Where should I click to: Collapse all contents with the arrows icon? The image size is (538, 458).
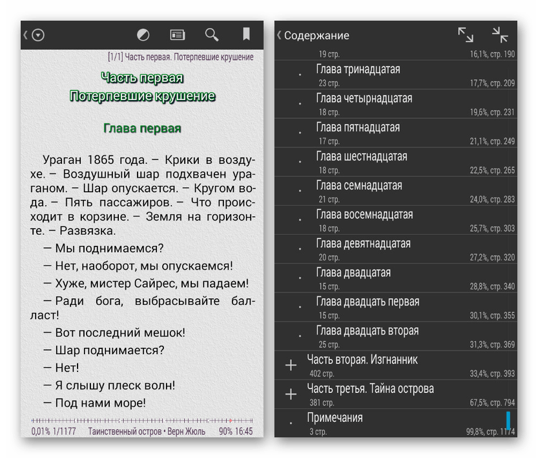(499, 35)
